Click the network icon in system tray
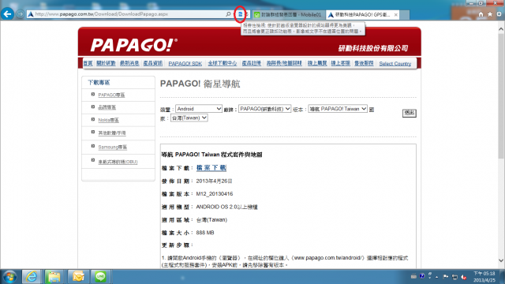 click(454, 277)
